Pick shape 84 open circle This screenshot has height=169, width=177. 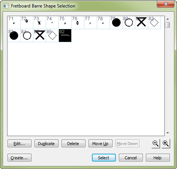pyautogui.click(x=27, y=36)
